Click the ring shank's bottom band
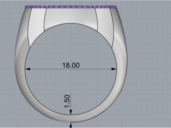The height and width of the screenshot is (128, 171). point(71,118)
